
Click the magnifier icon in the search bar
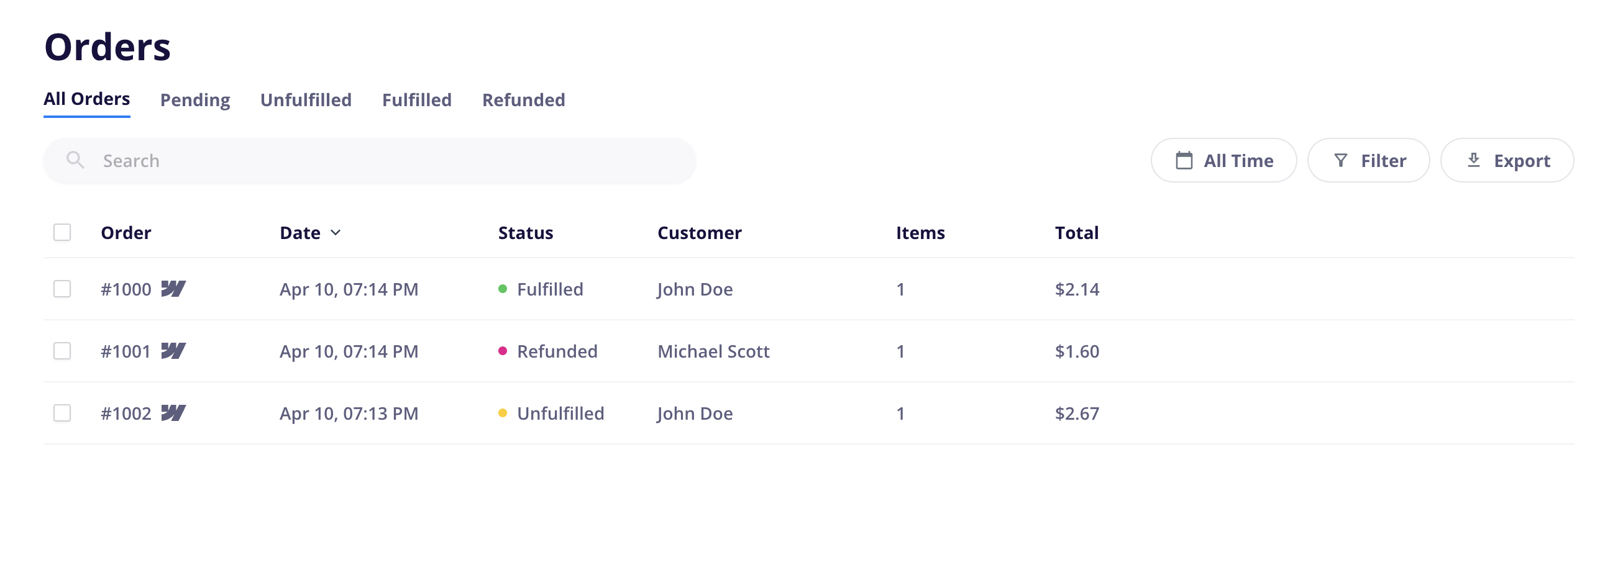[76, 161]
